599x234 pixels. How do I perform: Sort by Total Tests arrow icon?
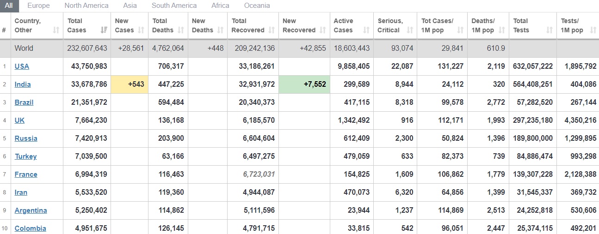tap(550, 30)
